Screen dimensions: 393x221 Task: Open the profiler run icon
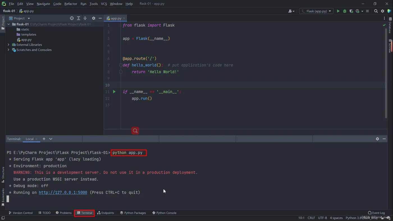(357, 11)
